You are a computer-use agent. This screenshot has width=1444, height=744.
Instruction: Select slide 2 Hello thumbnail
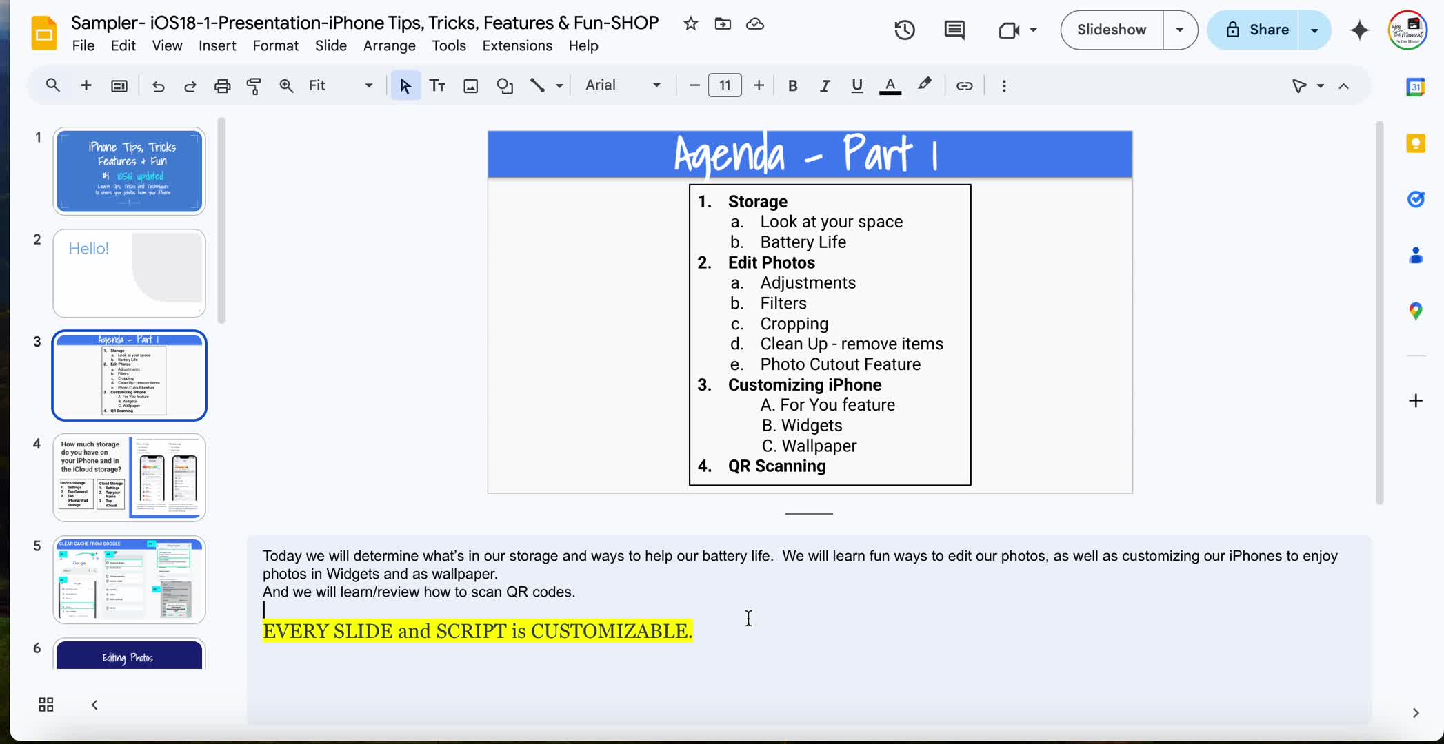pos(129,273)
